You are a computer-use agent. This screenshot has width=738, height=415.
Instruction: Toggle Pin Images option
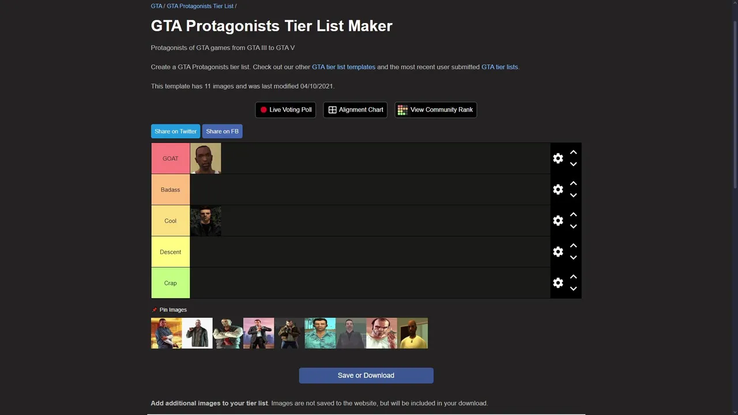[x=170, y=310]
